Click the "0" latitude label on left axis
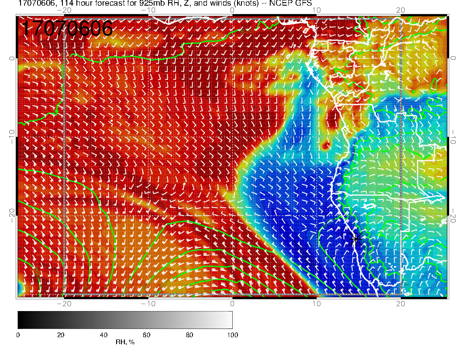Viewport: 461px width, 356px height. pyautogui.click(x=12, y=58)
